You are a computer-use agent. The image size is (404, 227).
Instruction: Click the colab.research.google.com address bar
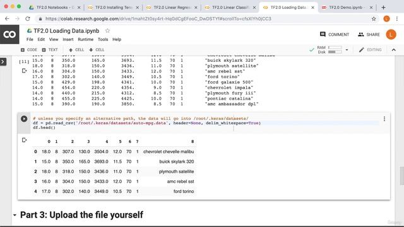[203, 18]
